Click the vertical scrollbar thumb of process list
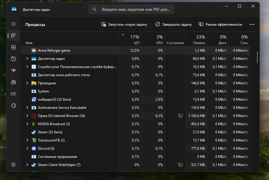The width and height of the screenshot is (269, 180). (x=257, y=57)
